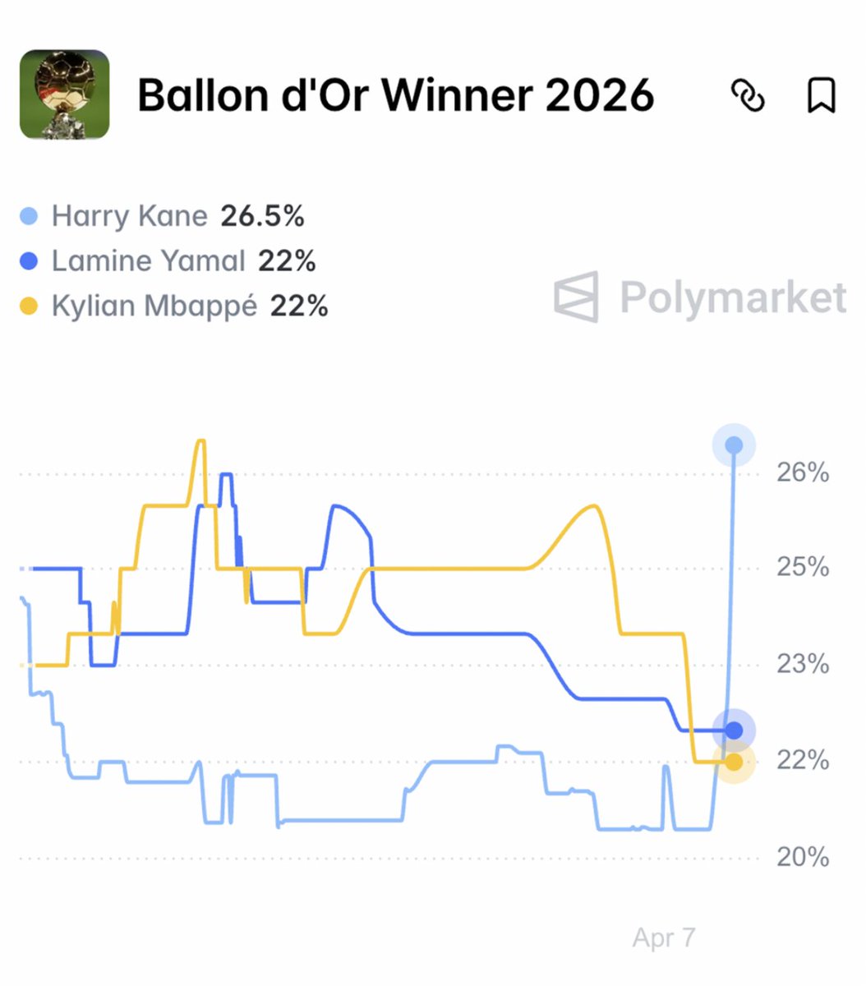Click Harry Kane light blue legend dot
This screenshot has width=866, height=986.
29,217
